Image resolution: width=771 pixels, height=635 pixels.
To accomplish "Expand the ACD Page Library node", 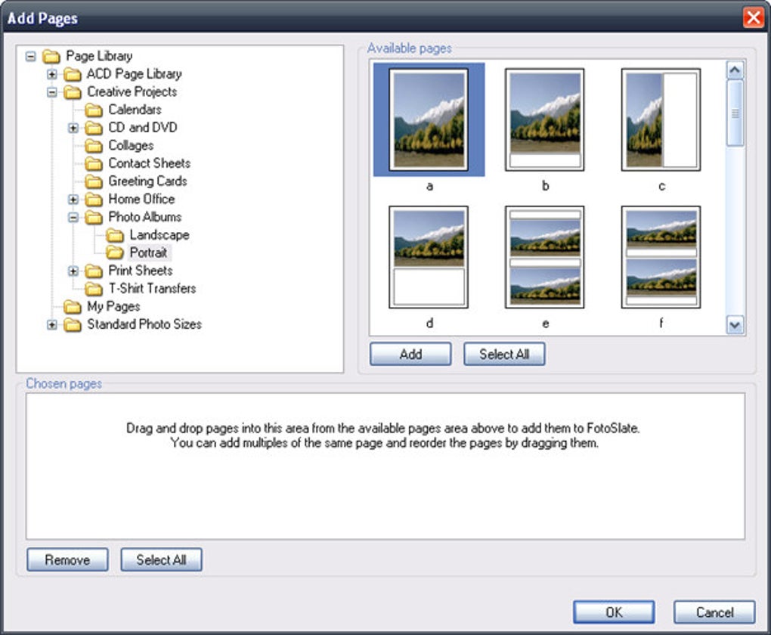I will point(51,73).
